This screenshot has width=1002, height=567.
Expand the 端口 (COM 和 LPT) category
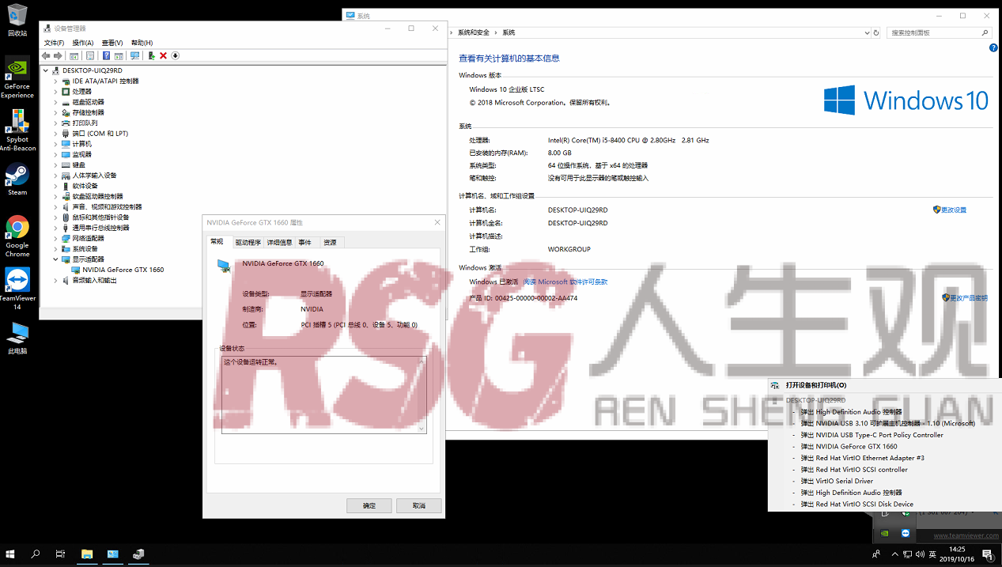(55, 134)
